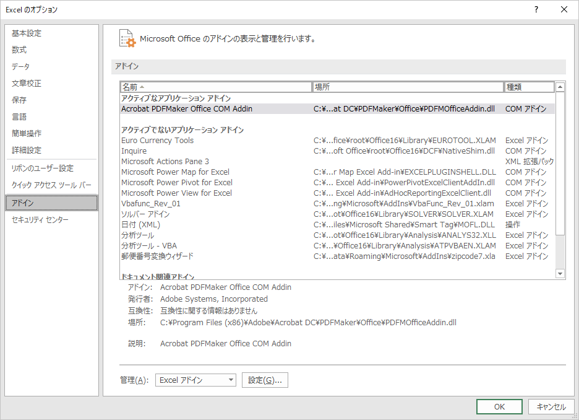The height and width of the screenshot is (420, 579).
Task: Sort by the 名前 column header
Action: tap(217, 87)
